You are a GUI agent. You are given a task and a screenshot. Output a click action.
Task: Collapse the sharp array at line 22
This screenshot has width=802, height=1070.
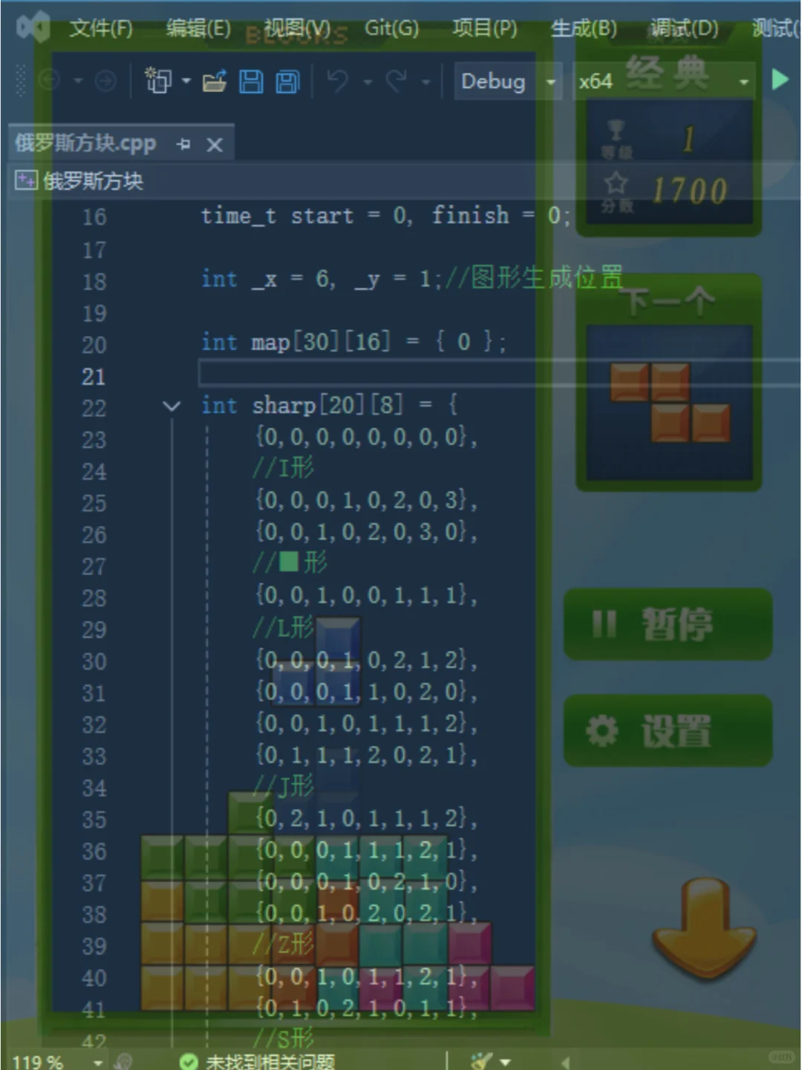pyautogui.click(x=172, y=406)
